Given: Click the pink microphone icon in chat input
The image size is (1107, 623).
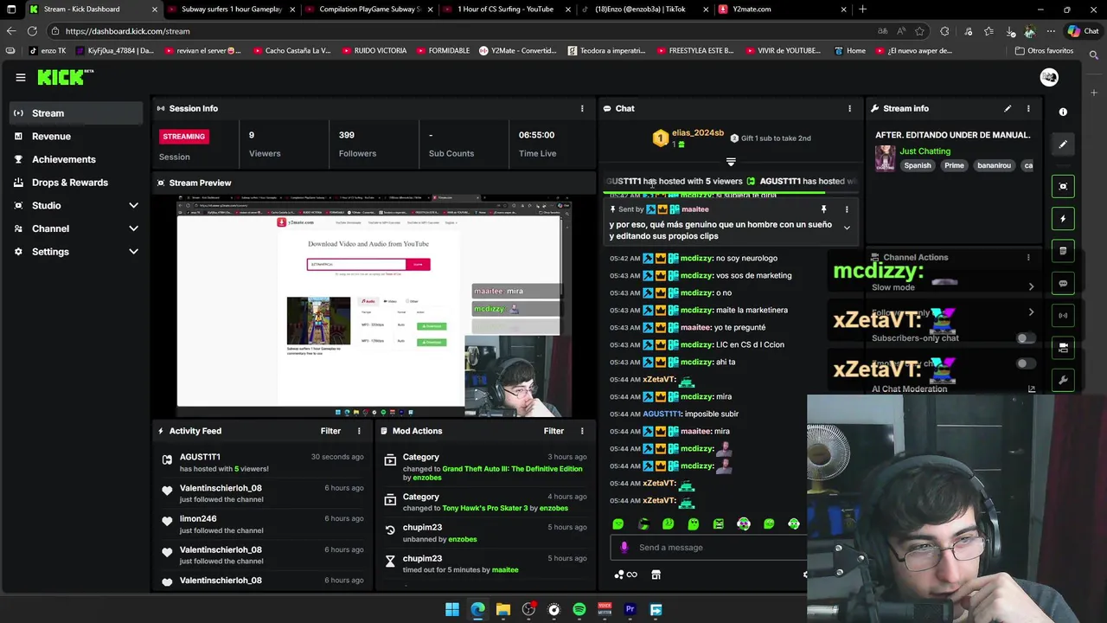Looking at the screenshot, I should (x=624, y=548).
